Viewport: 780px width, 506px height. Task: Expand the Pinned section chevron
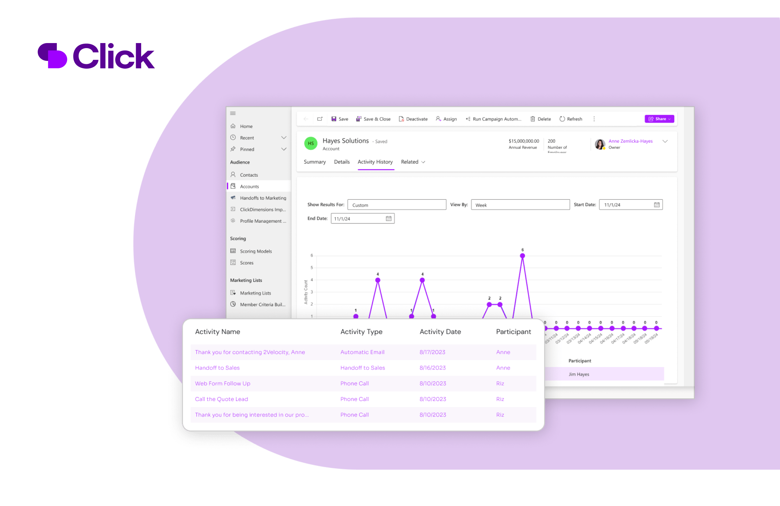pyautogui.click(x=284, y=149)
